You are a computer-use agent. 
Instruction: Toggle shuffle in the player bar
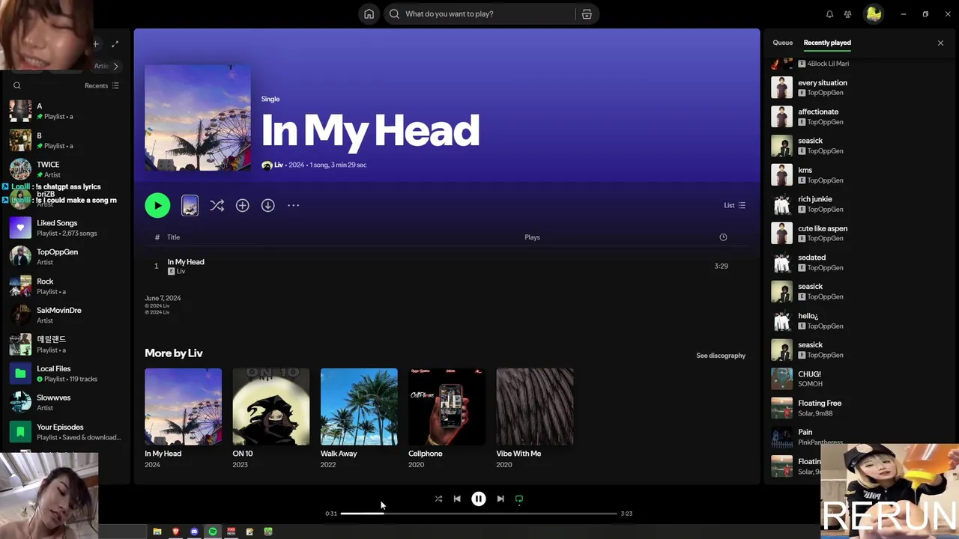coord(438,499)
